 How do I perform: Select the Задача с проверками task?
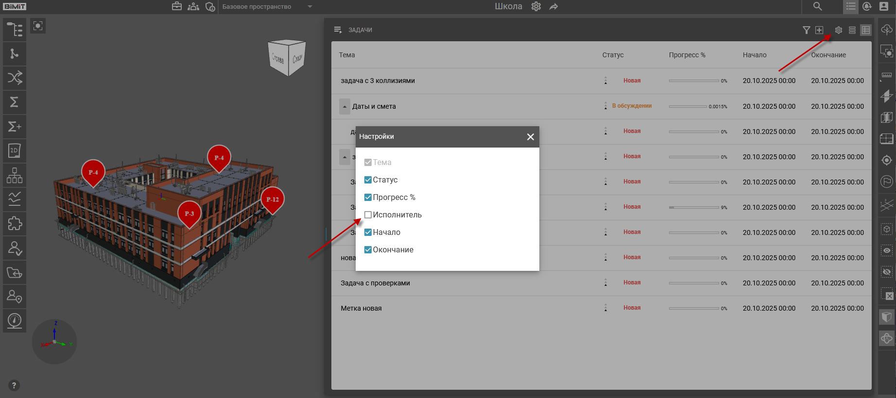[x=375, y=283]
